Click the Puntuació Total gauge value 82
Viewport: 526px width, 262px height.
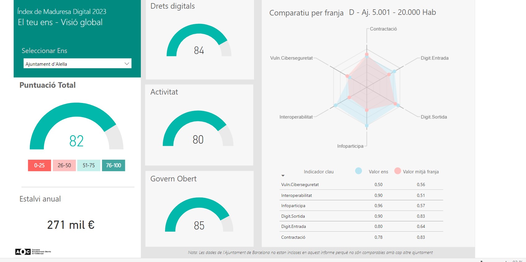[x=76, y=141]
